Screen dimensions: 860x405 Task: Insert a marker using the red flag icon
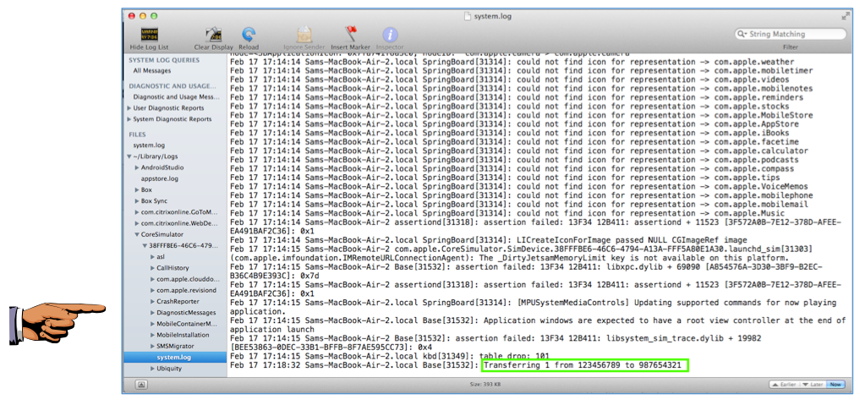tap(350, 35)
